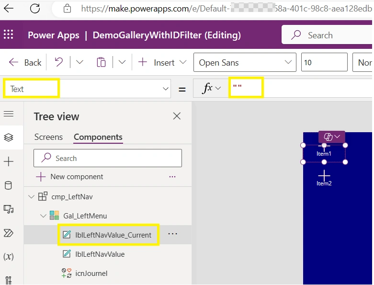Viewport: 374px width, 285px height.
Task: Click the Back button in command bar
Action: point(25,62)
